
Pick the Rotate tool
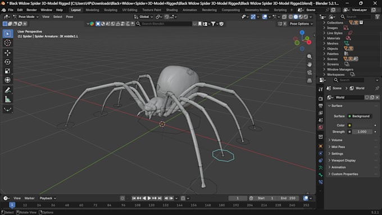(x=7, y=62)
